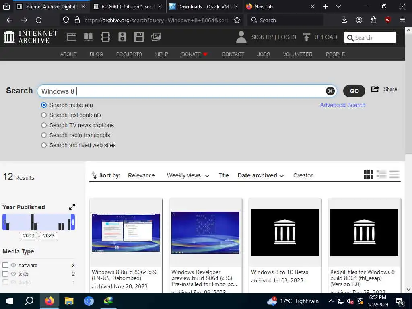Open the Internet Archive audio speaker icon
412x309 pixels.
(122, 37)
